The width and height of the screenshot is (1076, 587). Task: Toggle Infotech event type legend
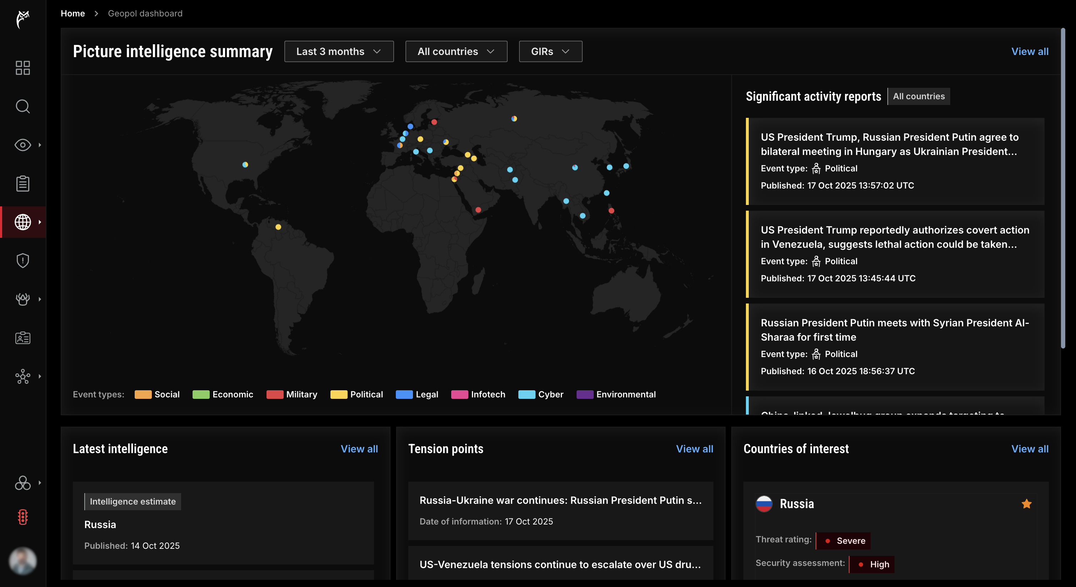[478, 395]
